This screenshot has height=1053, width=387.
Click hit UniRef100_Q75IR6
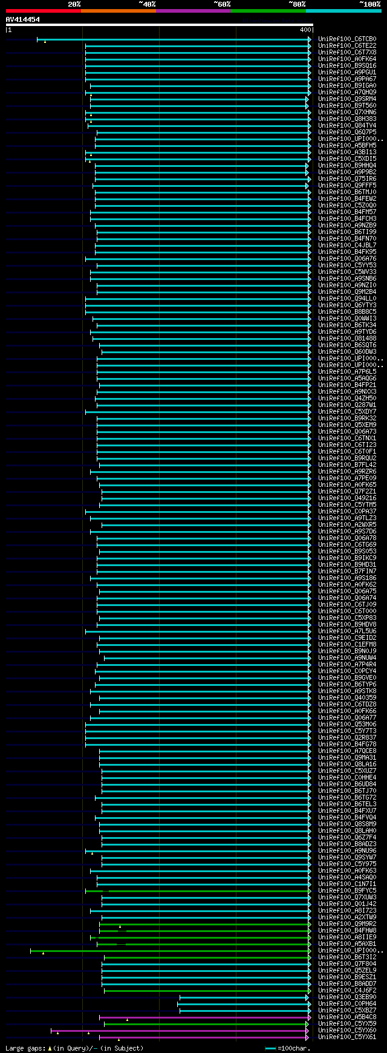click(347, 179)
